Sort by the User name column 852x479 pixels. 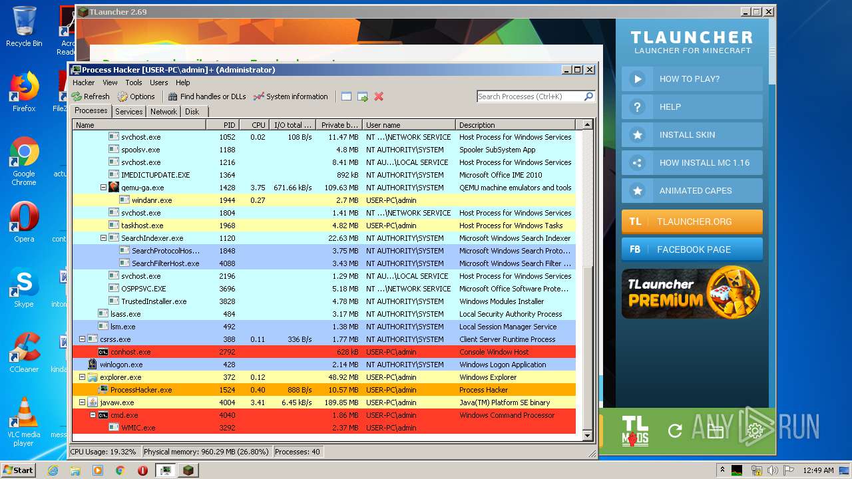click(409, 125)
